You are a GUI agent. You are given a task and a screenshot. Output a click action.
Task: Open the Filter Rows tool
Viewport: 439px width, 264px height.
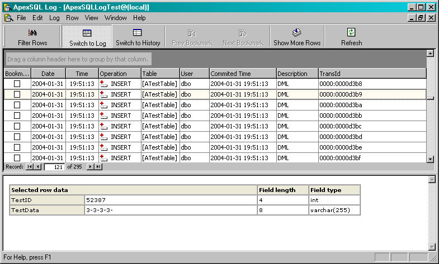pyautogui.click(x=32, y=37)
